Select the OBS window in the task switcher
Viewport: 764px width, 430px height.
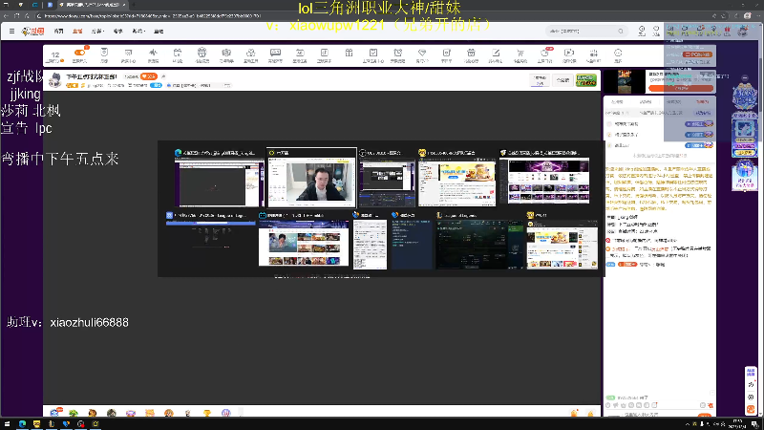pos(388,179)
